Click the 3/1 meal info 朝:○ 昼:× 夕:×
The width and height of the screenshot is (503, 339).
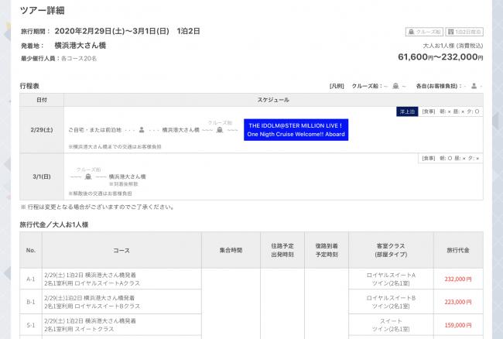(450, 158)
